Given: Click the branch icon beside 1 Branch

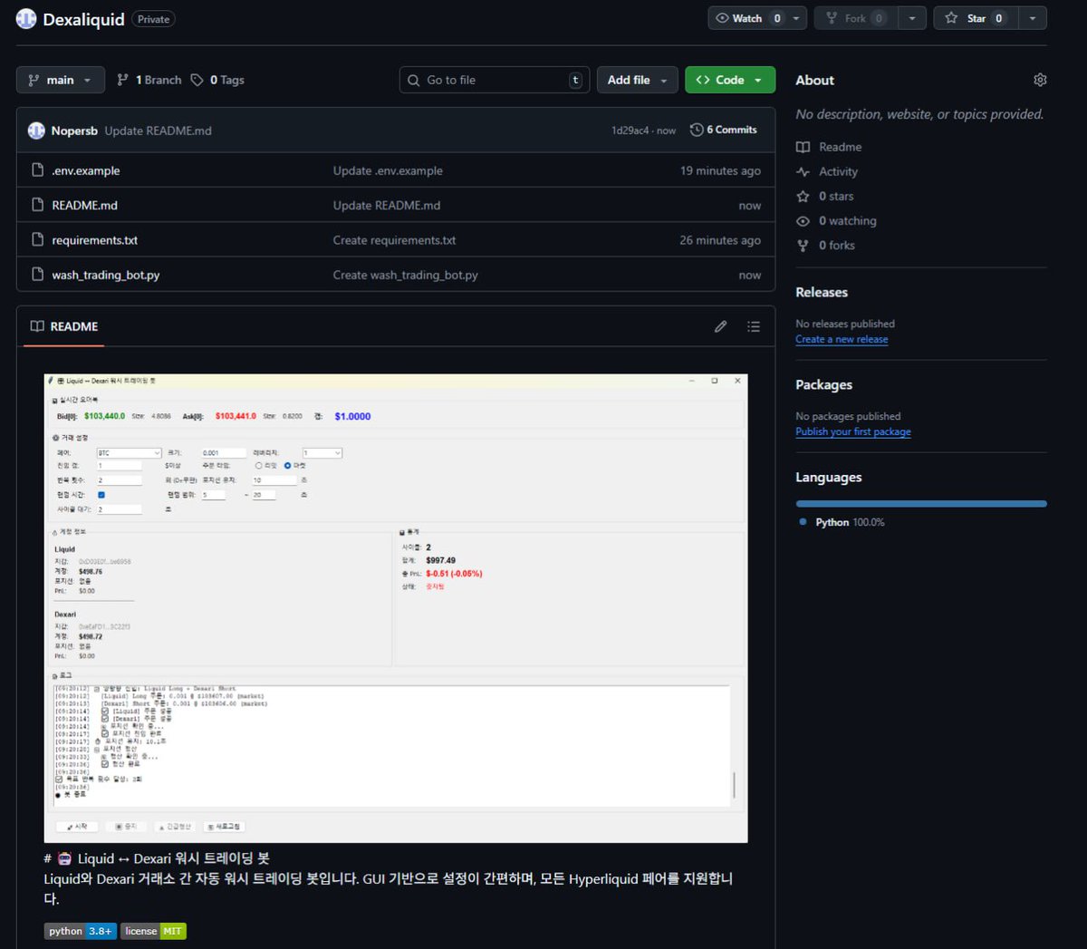Looking at the screenshot, I should tap(122, 80).
